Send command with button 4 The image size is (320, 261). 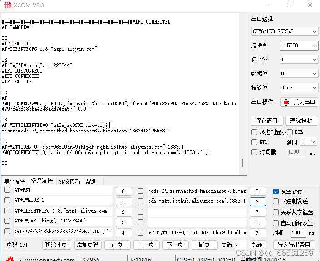coord(123,232)
